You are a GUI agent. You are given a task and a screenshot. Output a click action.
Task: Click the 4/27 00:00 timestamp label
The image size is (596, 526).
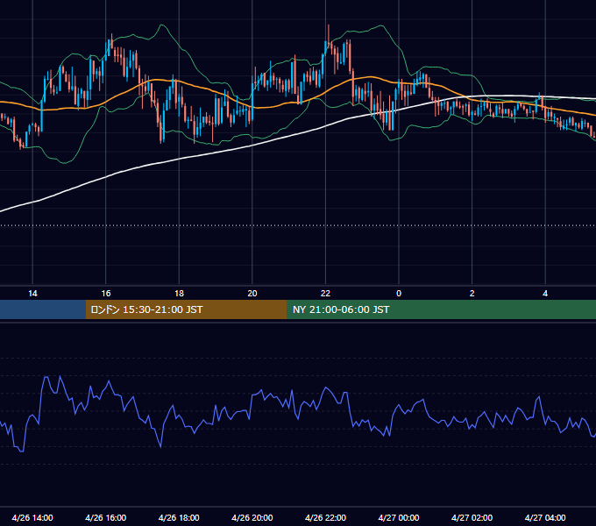399,517
